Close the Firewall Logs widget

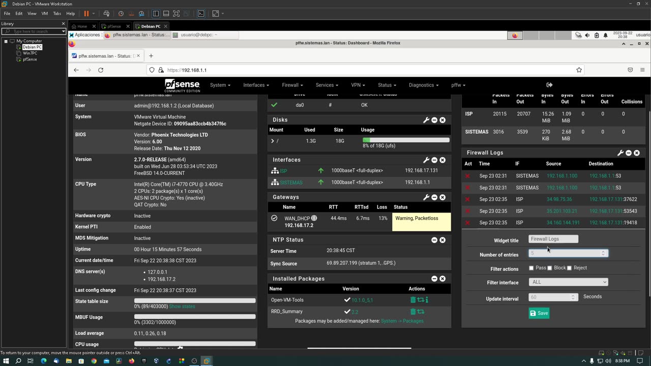coord(637,153)
